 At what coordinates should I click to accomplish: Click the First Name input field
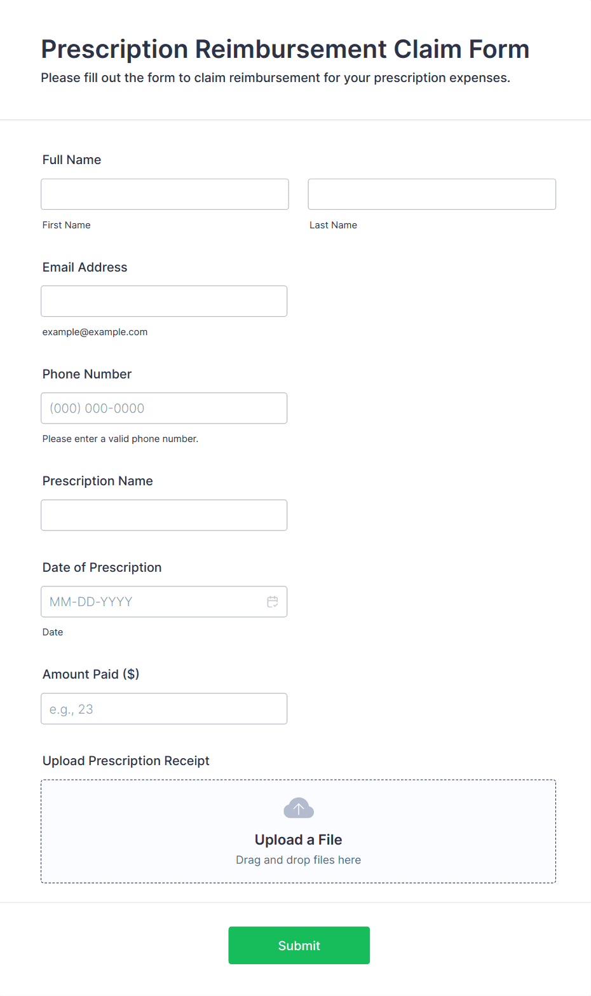[x=165, y=194]
